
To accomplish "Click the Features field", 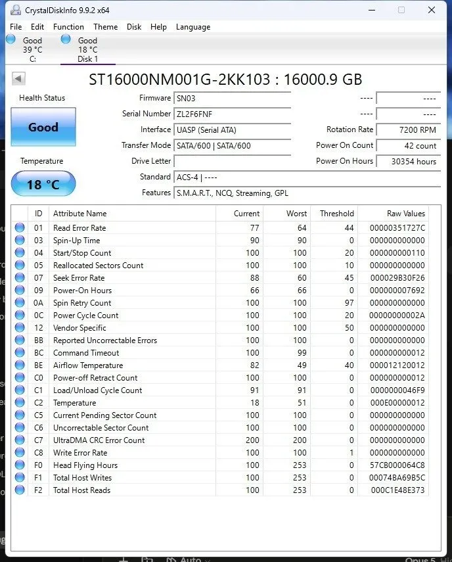I will [307, 193].
